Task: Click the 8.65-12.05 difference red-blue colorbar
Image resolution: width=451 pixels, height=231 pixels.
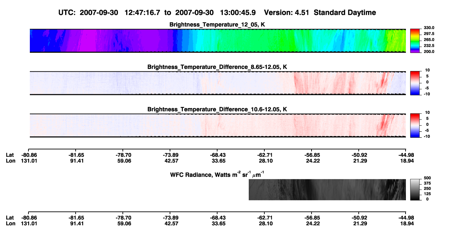Action: click(415, 83)
